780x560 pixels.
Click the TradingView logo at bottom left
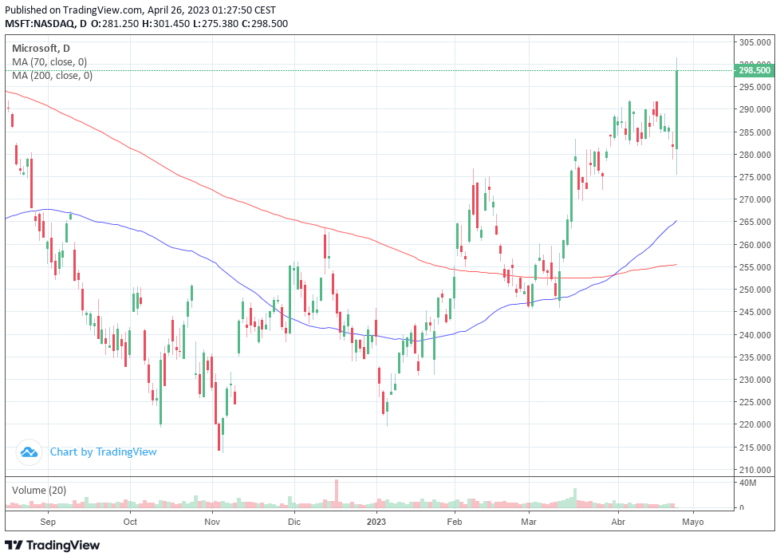pos(52,545)
